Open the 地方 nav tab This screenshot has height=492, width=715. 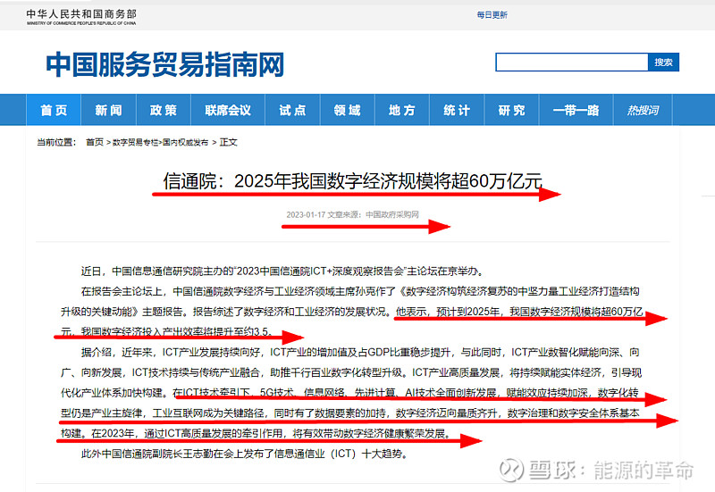coord(402,110)
